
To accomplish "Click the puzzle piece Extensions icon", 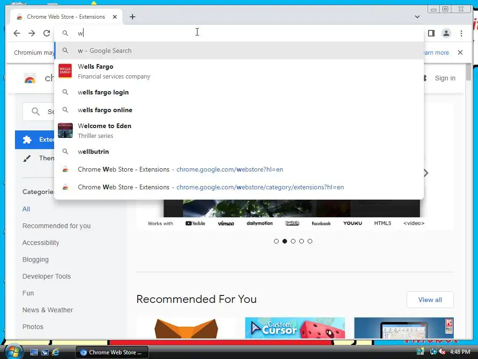I will (27, 140).
